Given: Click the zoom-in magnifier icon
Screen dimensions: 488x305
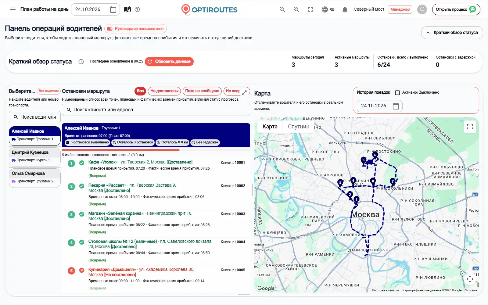Looking at the screenshot, I should 296,9.
